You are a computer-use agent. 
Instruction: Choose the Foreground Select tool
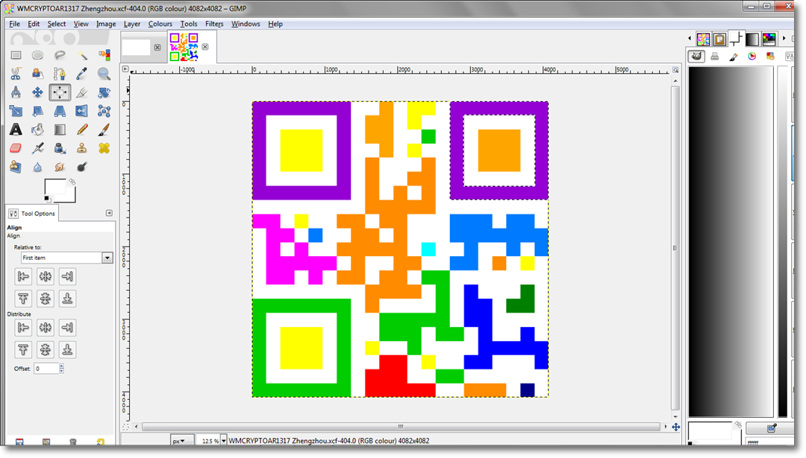37,74
